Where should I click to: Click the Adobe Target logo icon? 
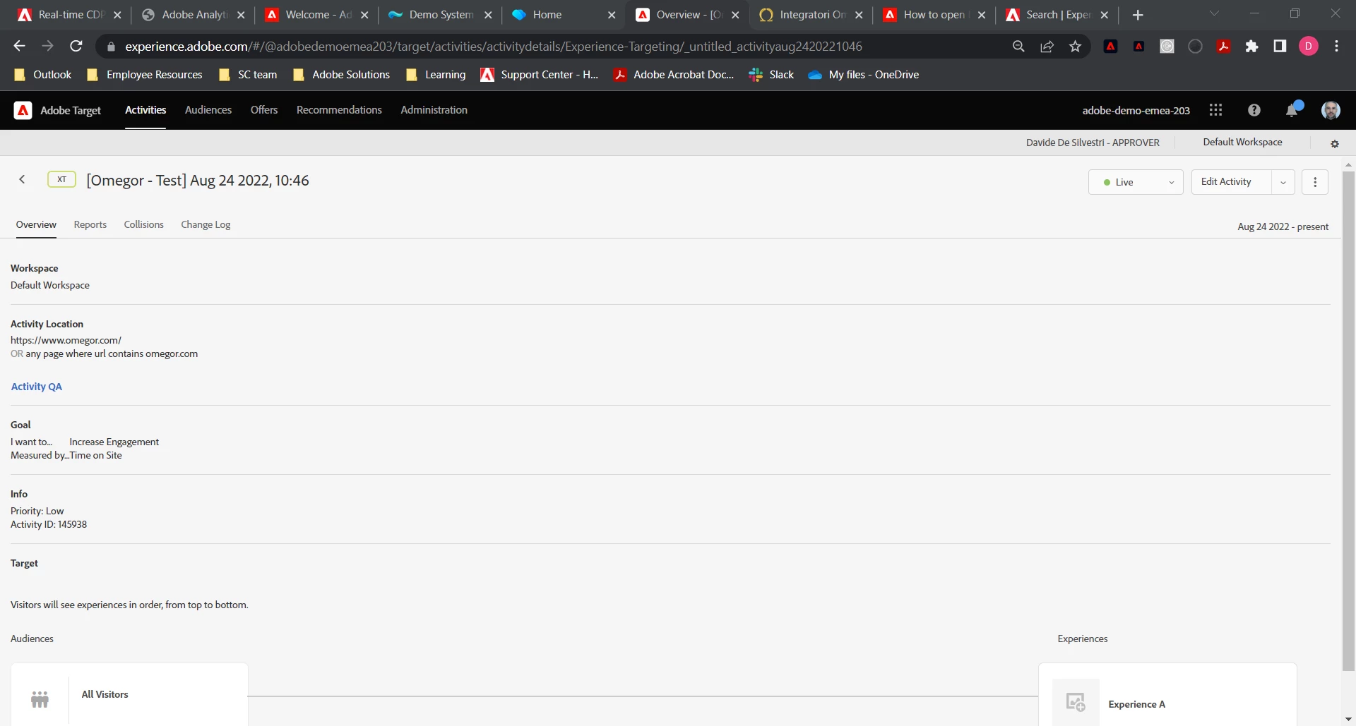coord(23,110)
